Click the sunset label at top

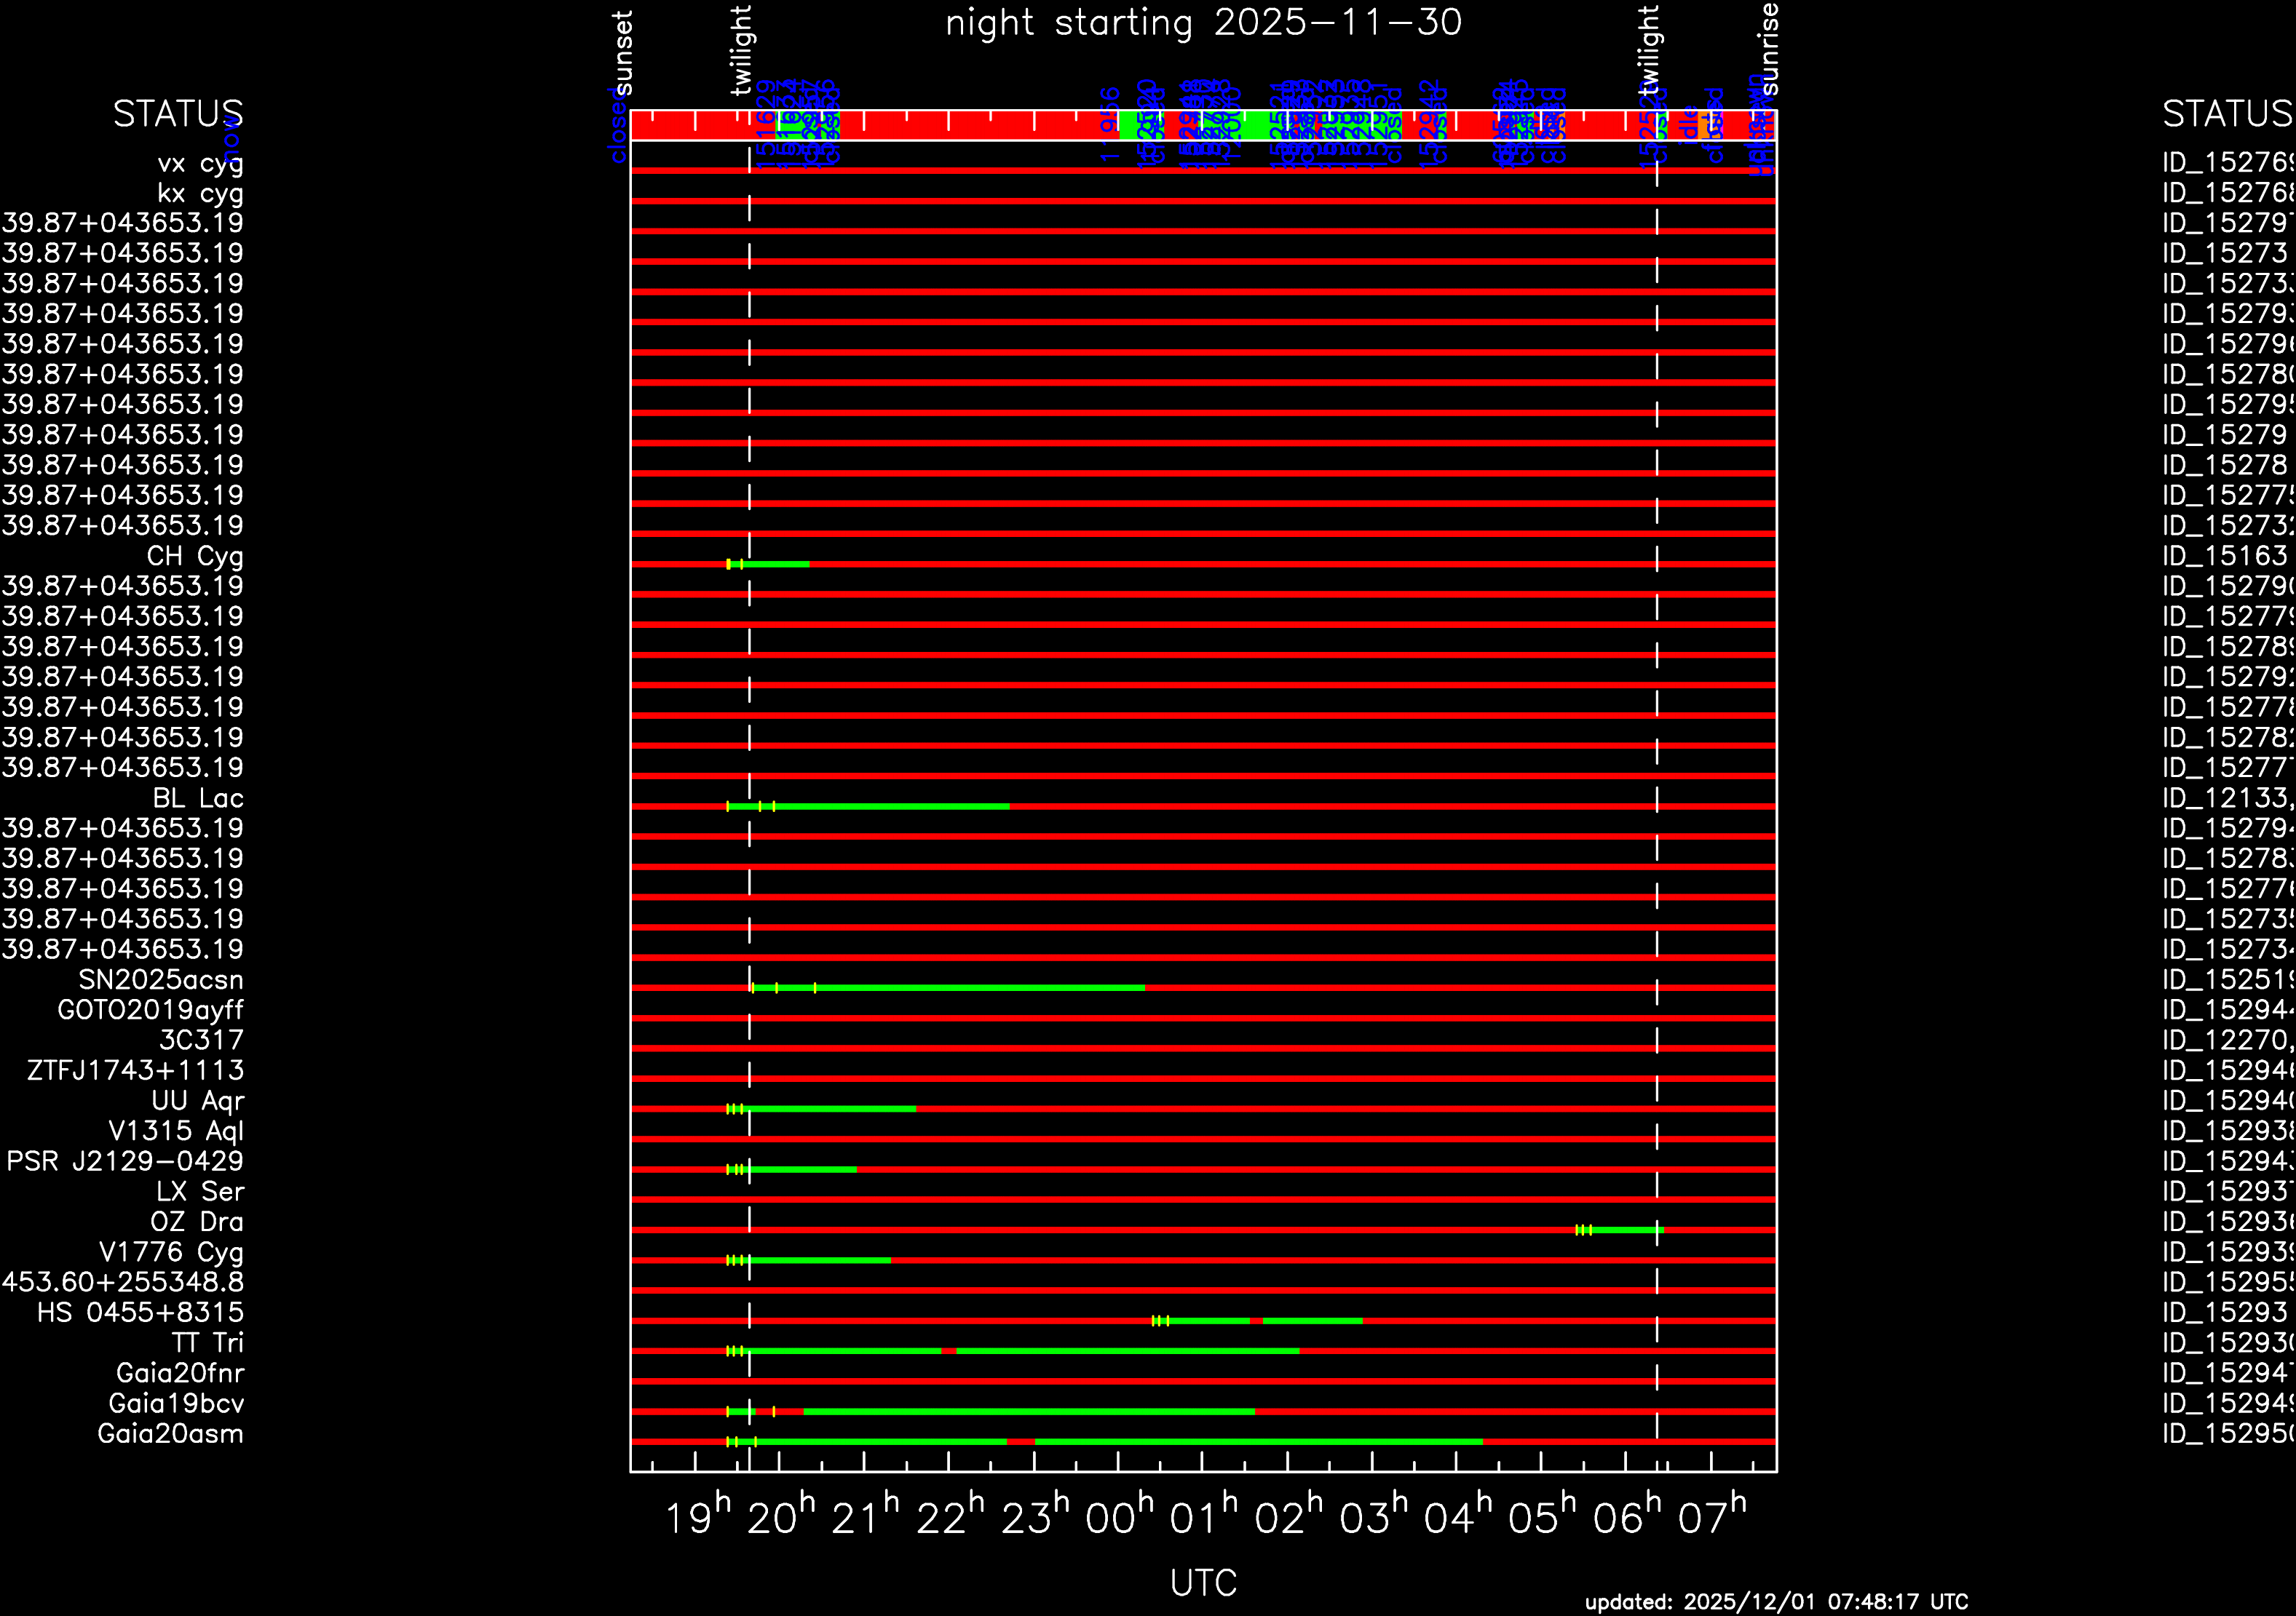pos(622,52)
